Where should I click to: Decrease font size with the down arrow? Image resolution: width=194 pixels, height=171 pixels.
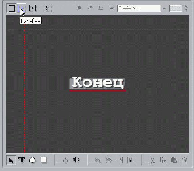point(186,10)
